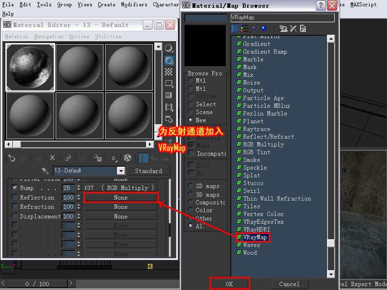
Task: Click the Refraction None map button
Action: click(120, 207)
